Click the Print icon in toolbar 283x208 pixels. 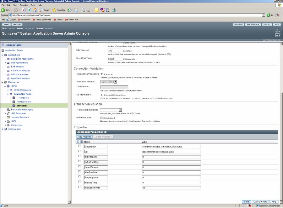pos(83,10)
